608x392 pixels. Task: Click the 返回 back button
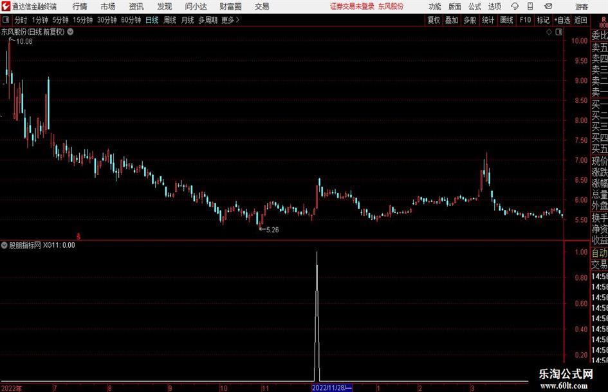click(x=580, y=20)
